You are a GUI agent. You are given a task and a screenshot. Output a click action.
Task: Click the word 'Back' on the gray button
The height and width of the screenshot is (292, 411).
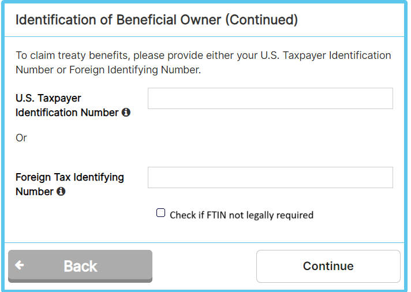(80, 266)
